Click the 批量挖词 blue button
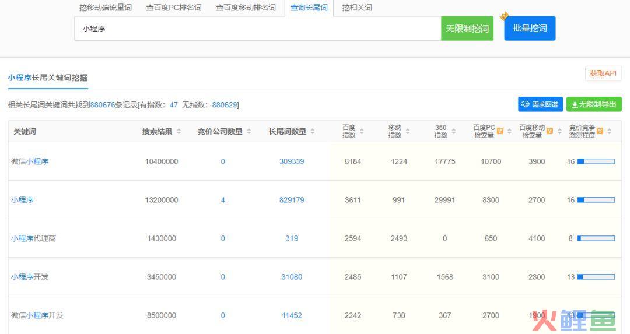This screenshot has height=334, width=630. 530,29
